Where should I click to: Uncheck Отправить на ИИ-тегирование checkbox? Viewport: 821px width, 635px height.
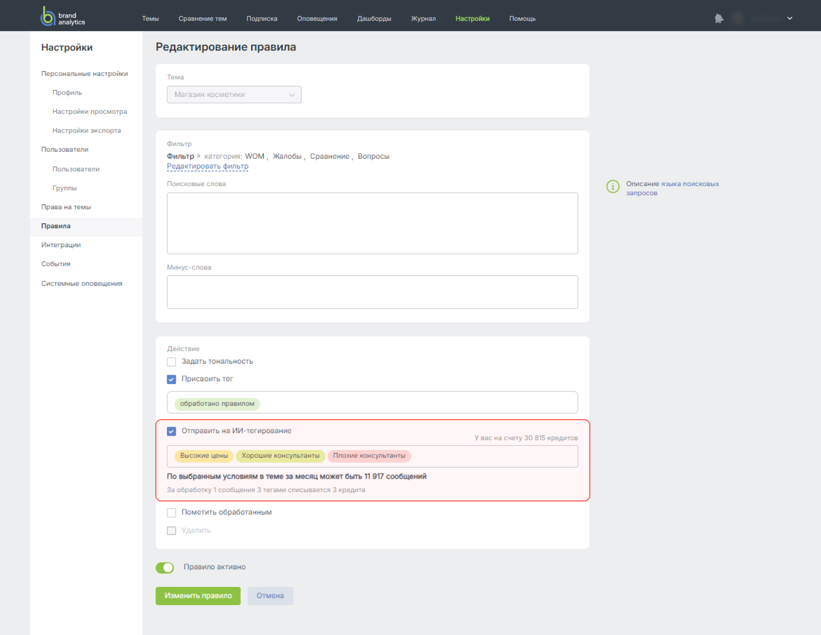click(x=171, y=431)
